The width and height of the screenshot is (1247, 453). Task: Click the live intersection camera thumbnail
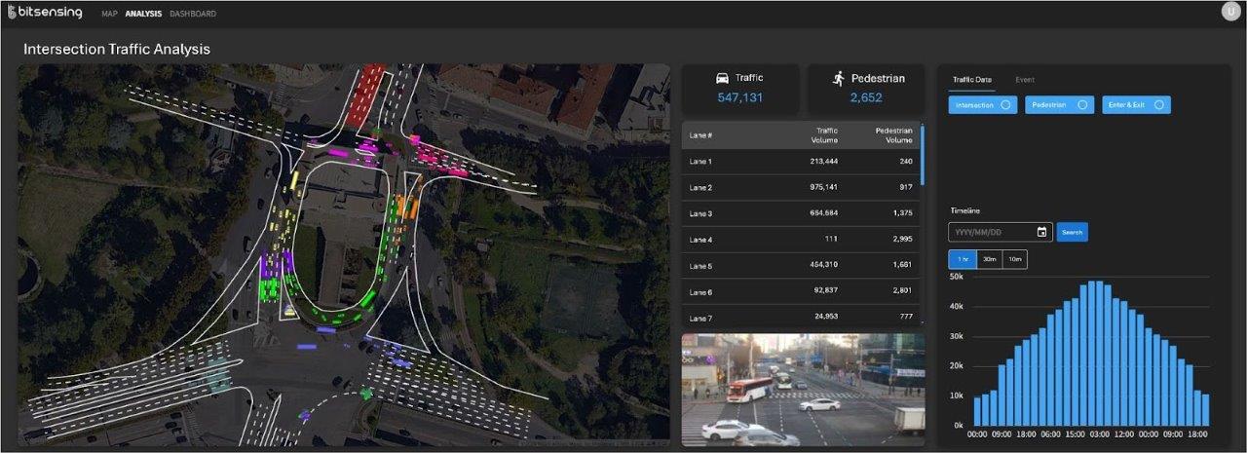803,390
